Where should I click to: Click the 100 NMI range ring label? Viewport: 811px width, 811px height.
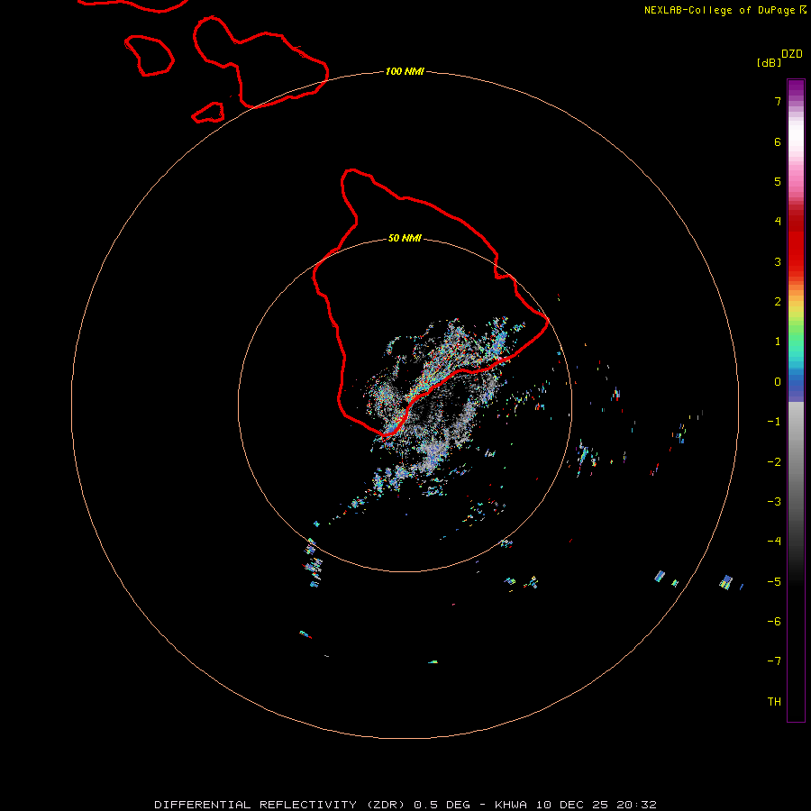[x=405, y=71]
